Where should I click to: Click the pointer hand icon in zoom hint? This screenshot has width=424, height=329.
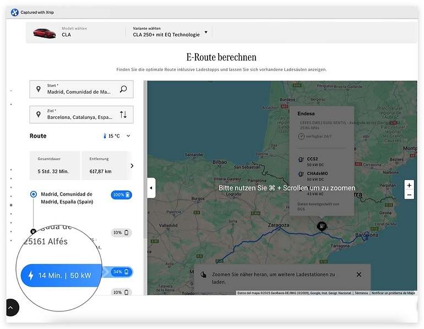(203, 275)
